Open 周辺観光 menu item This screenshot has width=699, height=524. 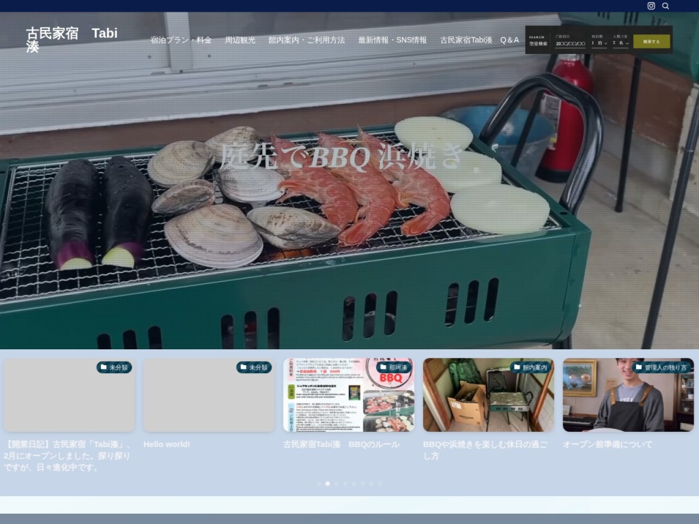[240, 40]
